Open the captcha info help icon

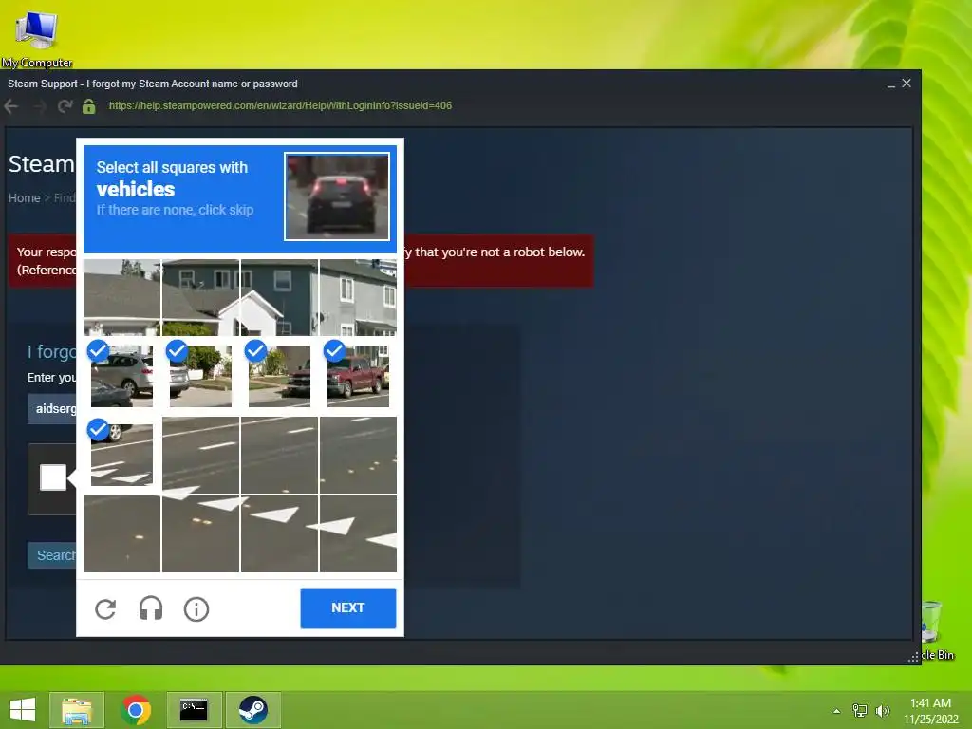(196, 608)
